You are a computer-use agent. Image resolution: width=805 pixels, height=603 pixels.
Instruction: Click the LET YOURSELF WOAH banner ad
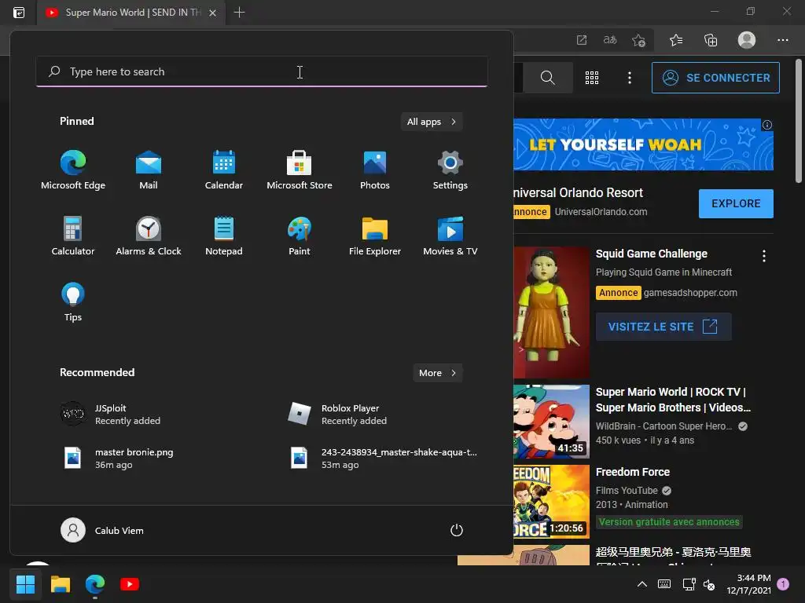[643, 144]
